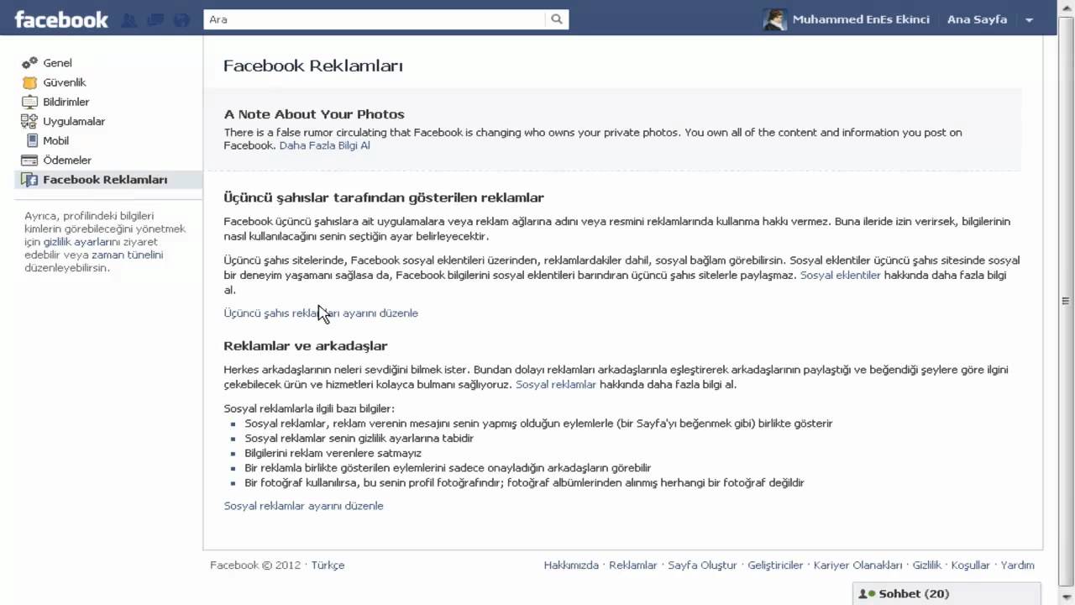Click the Uygulamalar icon in sidebar
The image size is (1075, 605).
(x=30, y=121)
